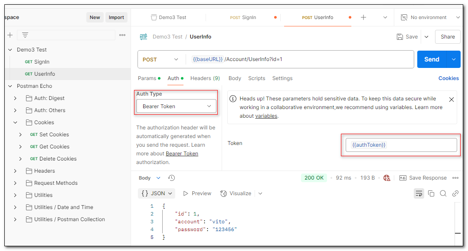
Task: Open the Save options dropdown arrow
Action: tap(426, 37)
